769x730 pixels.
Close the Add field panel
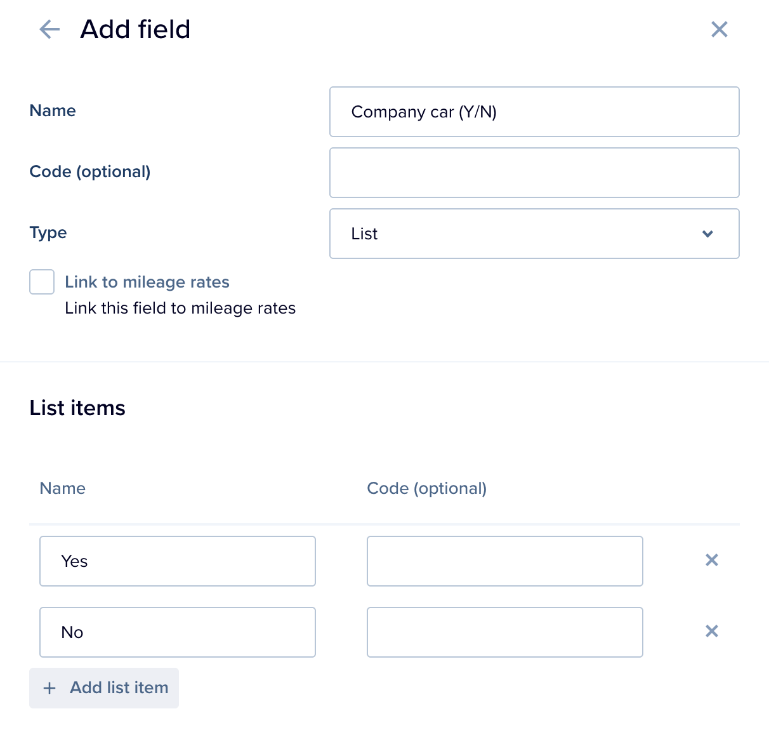pyautogui.click(x=720, y=29)
